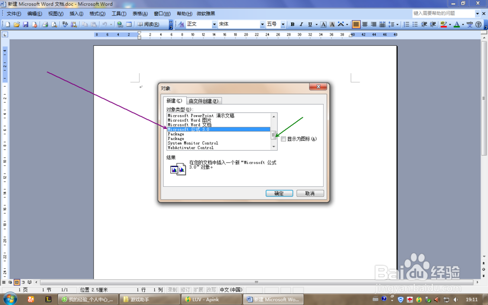Select Microsoft PowerPoint 演示文稿 in the list
Image resolution: width=488 pixels, height=305 pixels.
219,116
